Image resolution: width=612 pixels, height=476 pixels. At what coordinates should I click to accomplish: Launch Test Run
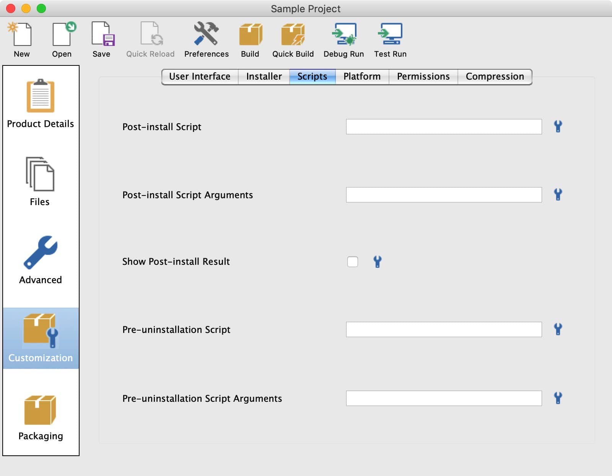390,39
